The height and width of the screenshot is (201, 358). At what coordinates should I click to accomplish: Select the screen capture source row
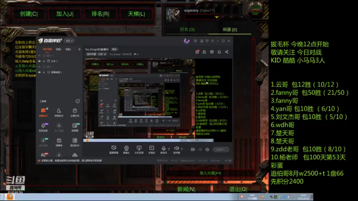click(60, 72)
